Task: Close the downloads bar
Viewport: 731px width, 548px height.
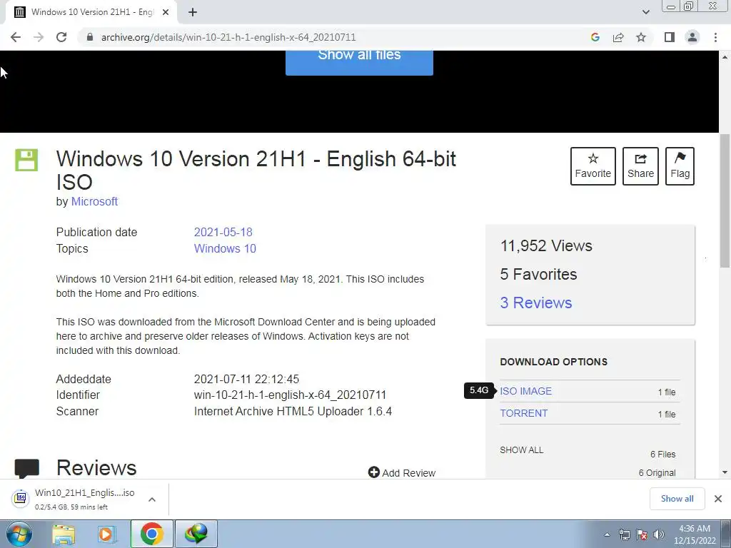Action: [718, 499]
